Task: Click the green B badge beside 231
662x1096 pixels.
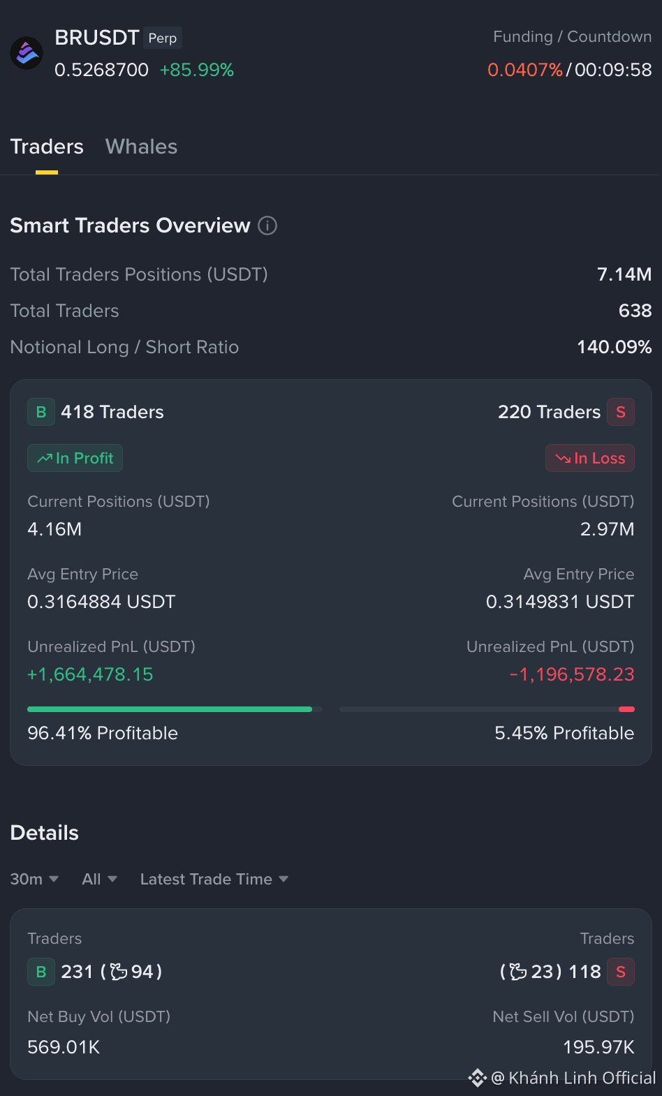Action: tap(41, 972)
